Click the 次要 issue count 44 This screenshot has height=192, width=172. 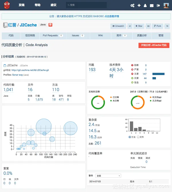[x=145, y=78]
